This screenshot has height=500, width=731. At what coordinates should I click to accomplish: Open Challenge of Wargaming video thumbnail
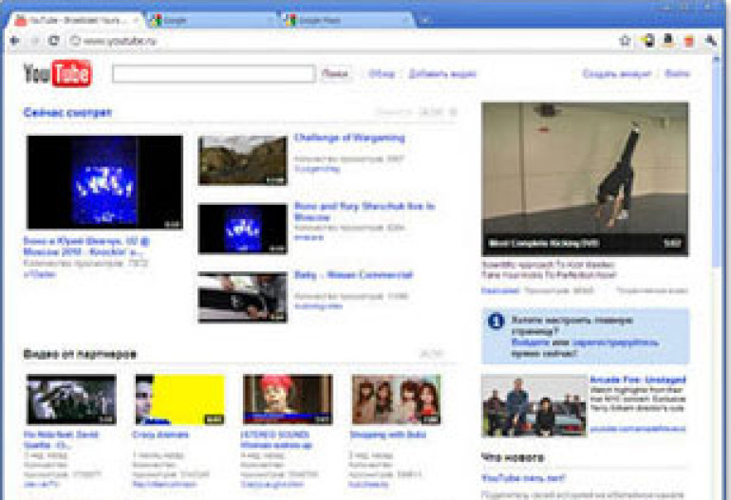(x=243, y=160)
